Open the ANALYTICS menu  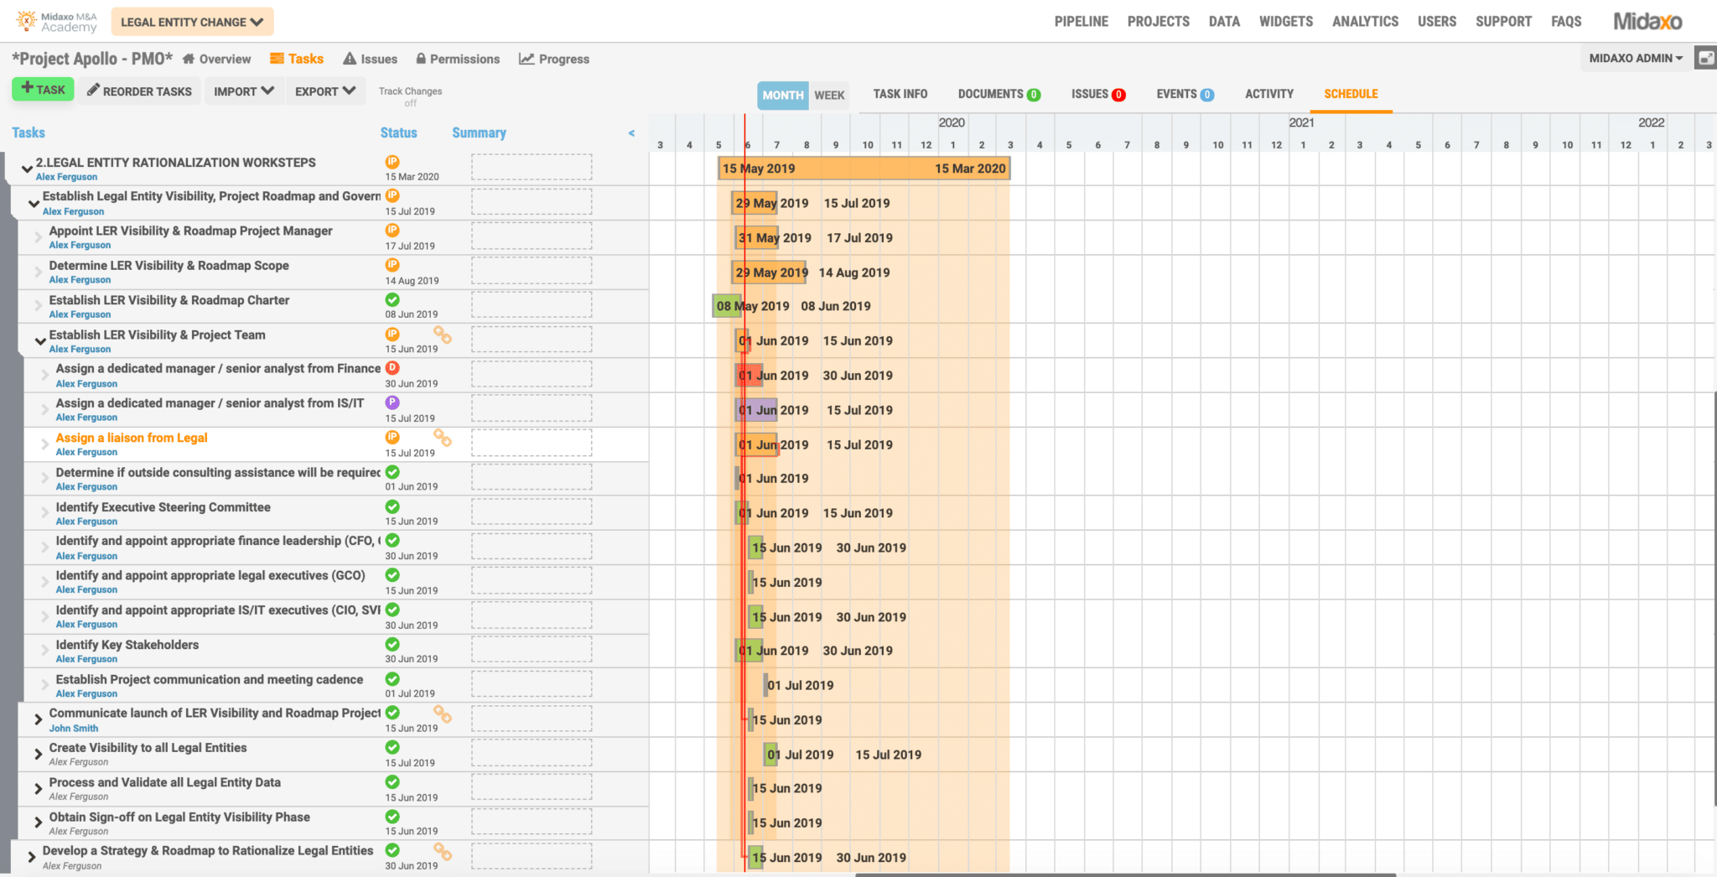click(1365, 22)
